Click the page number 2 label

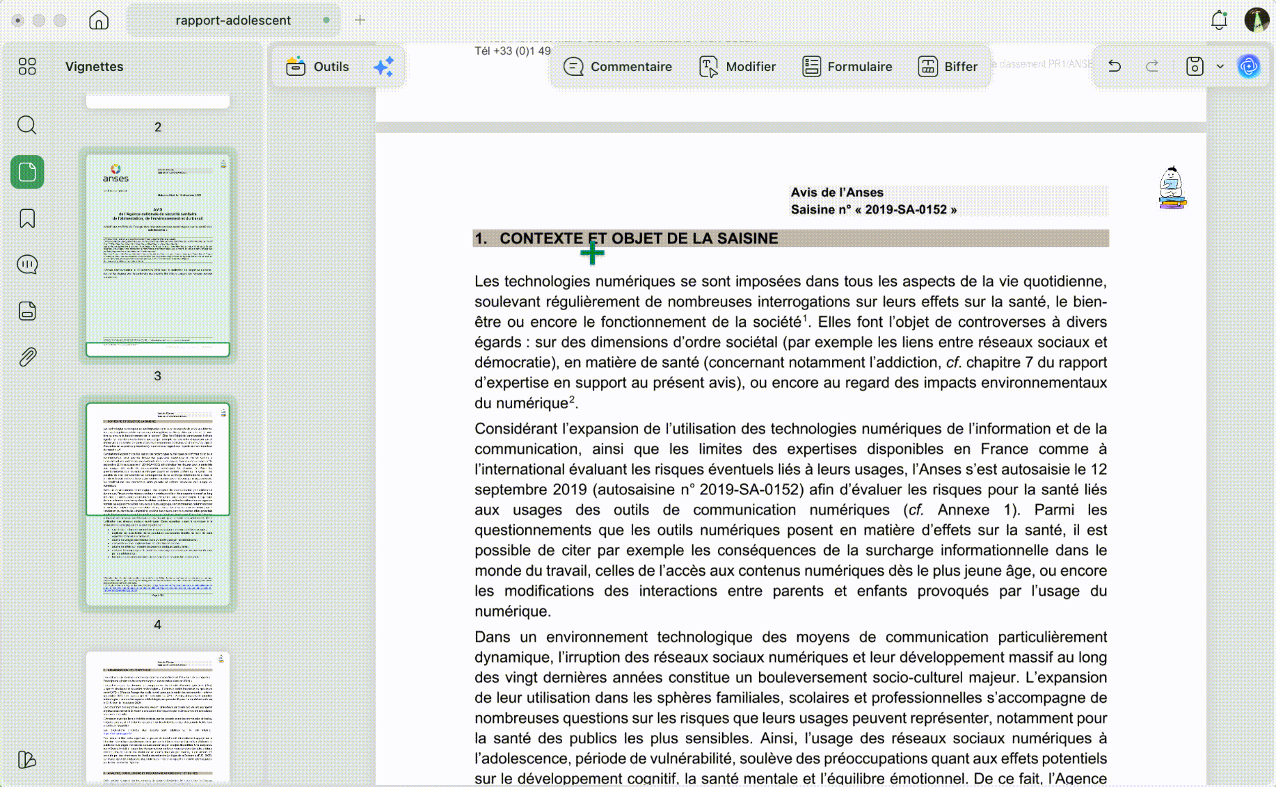pos(157,127)
